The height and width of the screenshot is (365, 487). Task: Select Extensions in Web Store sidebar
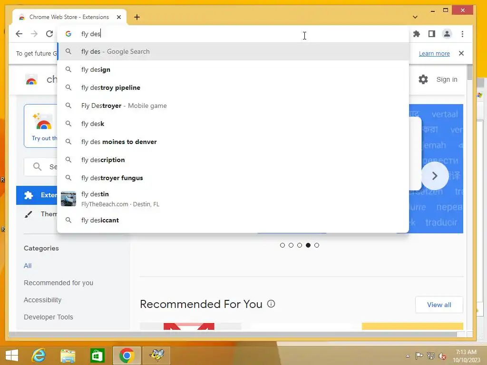pos(37,195)
